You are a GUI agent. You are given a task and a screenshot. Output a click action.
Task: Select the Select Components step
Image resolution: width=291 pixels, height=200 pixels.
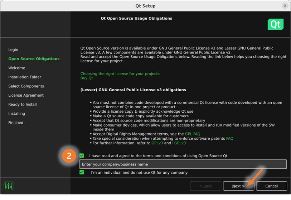coord(26,86)
